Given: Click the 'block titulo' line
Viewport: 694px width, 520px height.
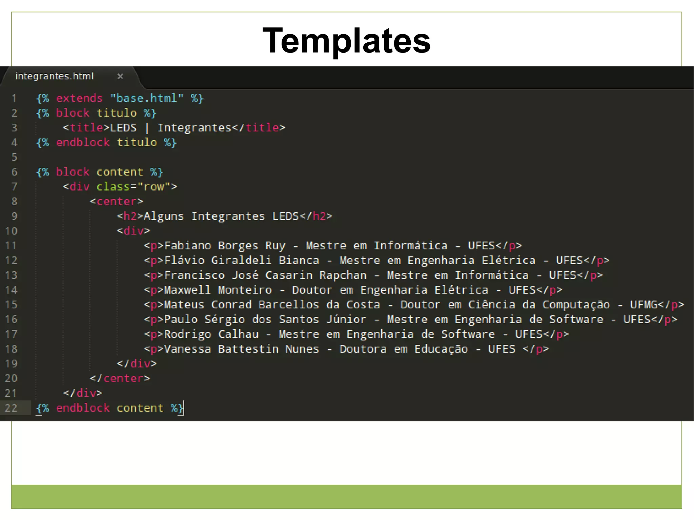Looking at the screenshot, I should pyautogui.click(x=96, y=113).
